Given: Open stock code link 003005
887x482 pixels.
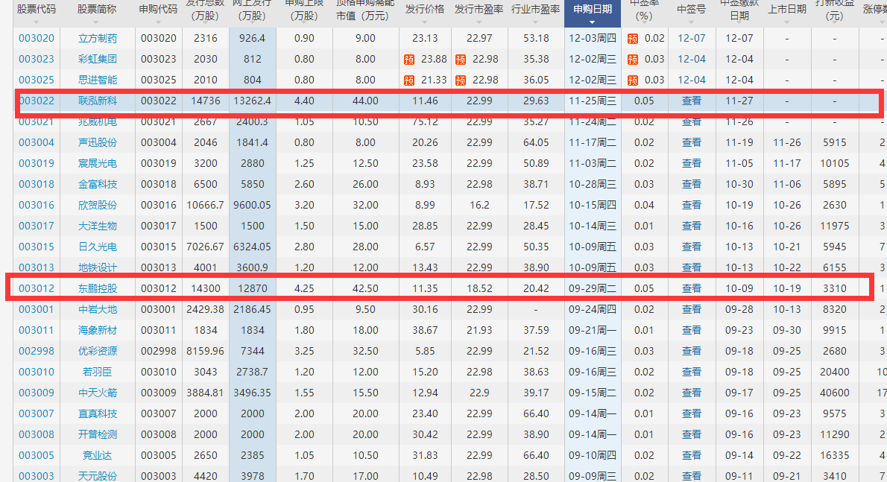Looking at the screenshot, I should click(x=37, y=455).
